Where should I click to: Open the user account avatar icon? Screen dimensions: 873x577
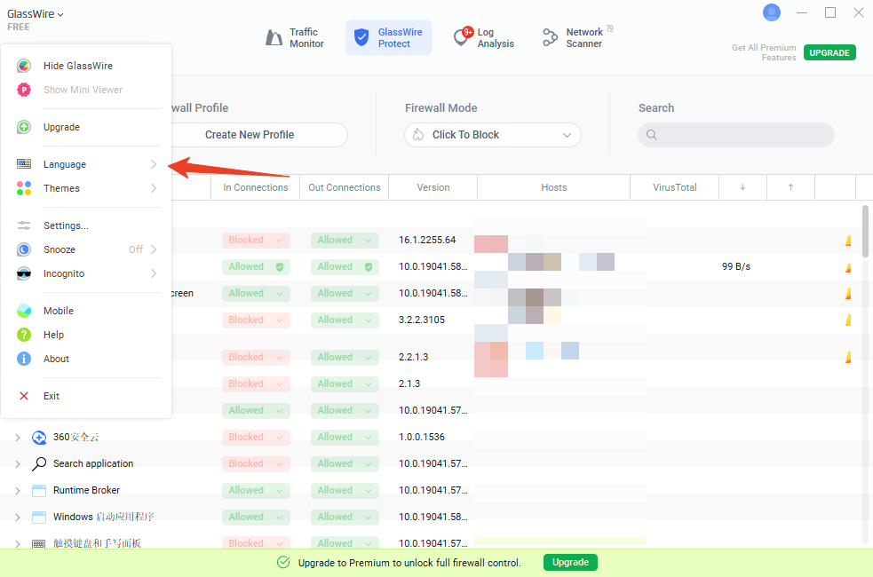(772, 12)
